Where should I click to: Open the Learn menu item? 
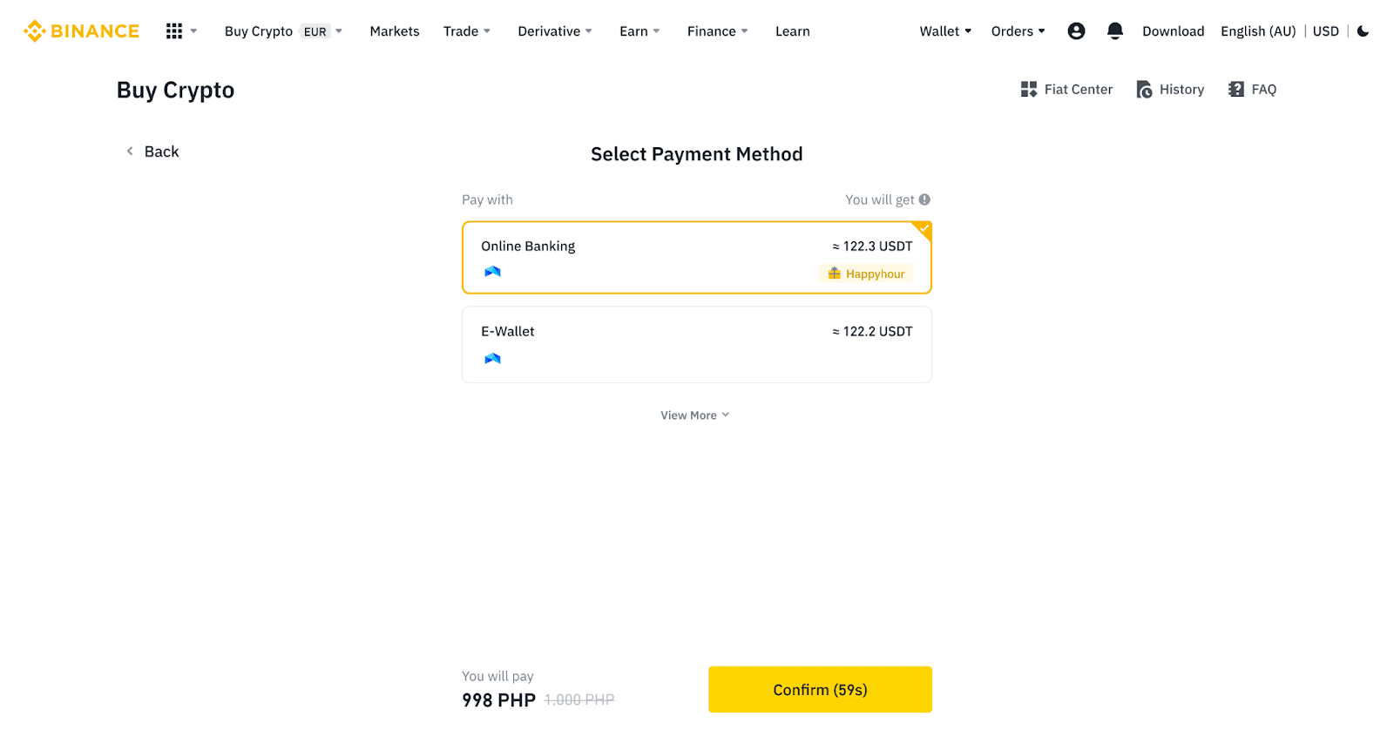point(792,31)
